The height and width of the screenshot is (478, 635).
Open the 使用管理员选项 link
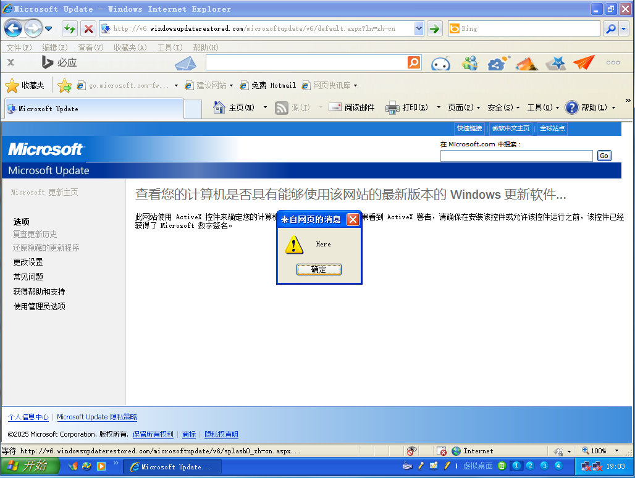pyautogui.click(x=40, y=306)
